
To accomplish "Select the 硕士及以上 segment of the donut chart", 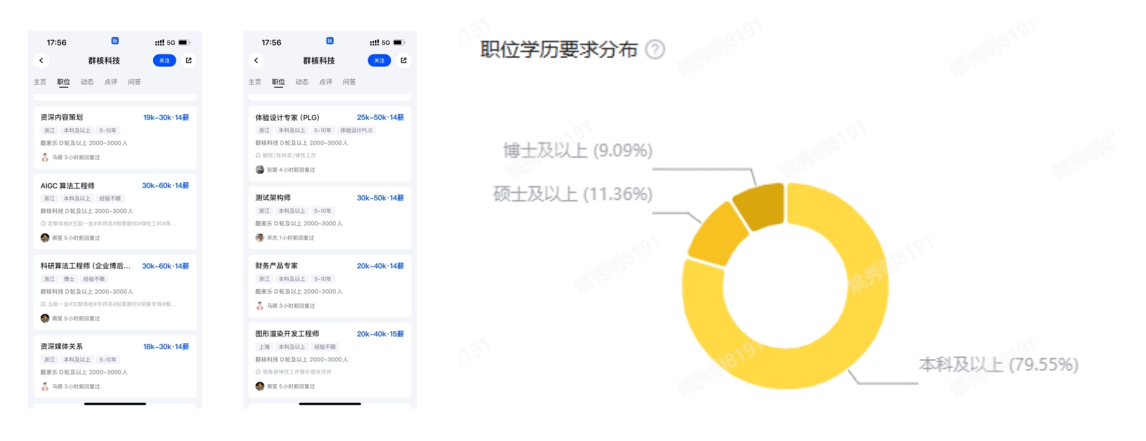I will pyautogui.click(x=716, y=234).
